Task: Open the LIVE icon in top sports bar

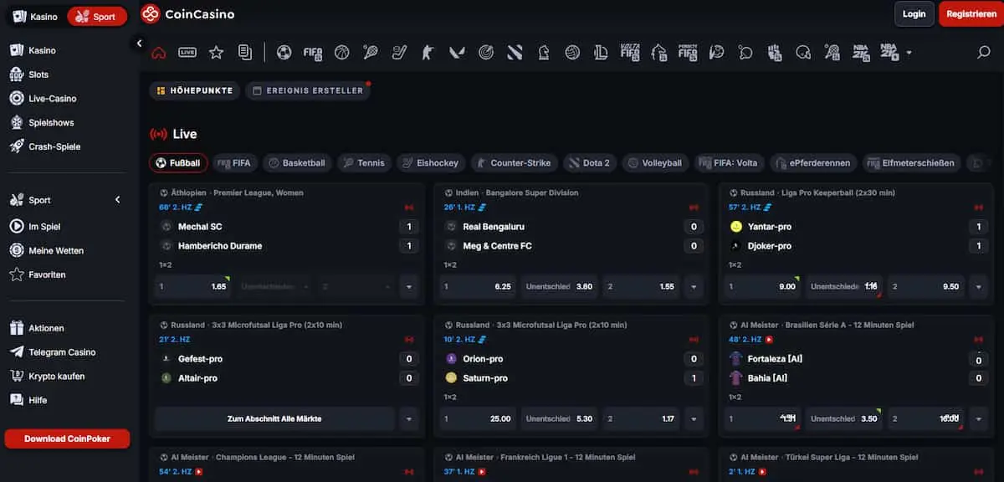Action: coord(187,53)
